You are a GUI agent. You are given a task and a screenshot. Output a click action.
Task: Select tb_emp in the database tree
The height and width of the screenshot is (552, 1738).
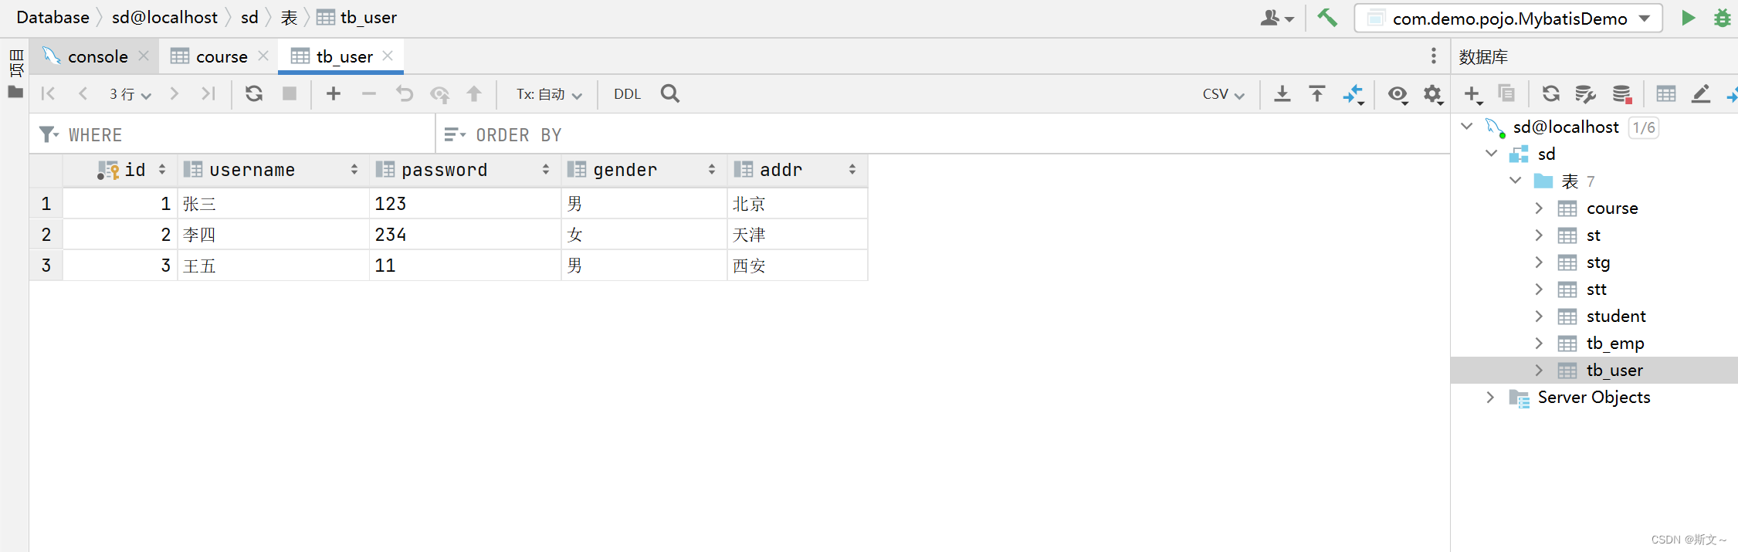click(1615, 343)
